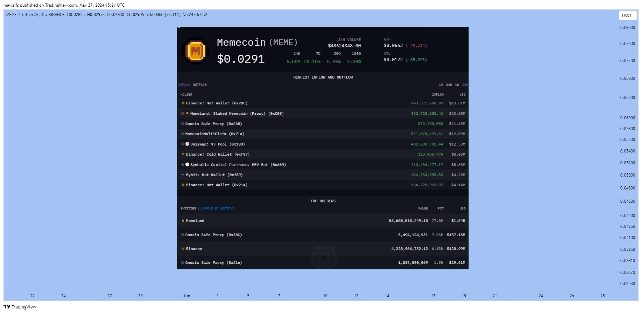Open Uniswap: V3 Pool (0x198) holder
This screenshot has width=642, height=313.
[218, 144]
